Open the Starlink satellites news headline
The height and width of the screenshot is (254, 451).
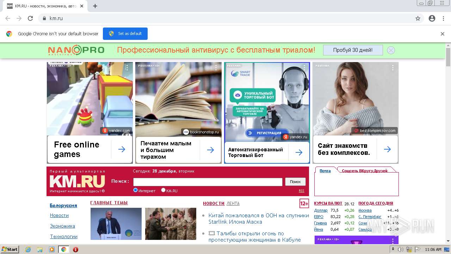click(x=259, y=219)
